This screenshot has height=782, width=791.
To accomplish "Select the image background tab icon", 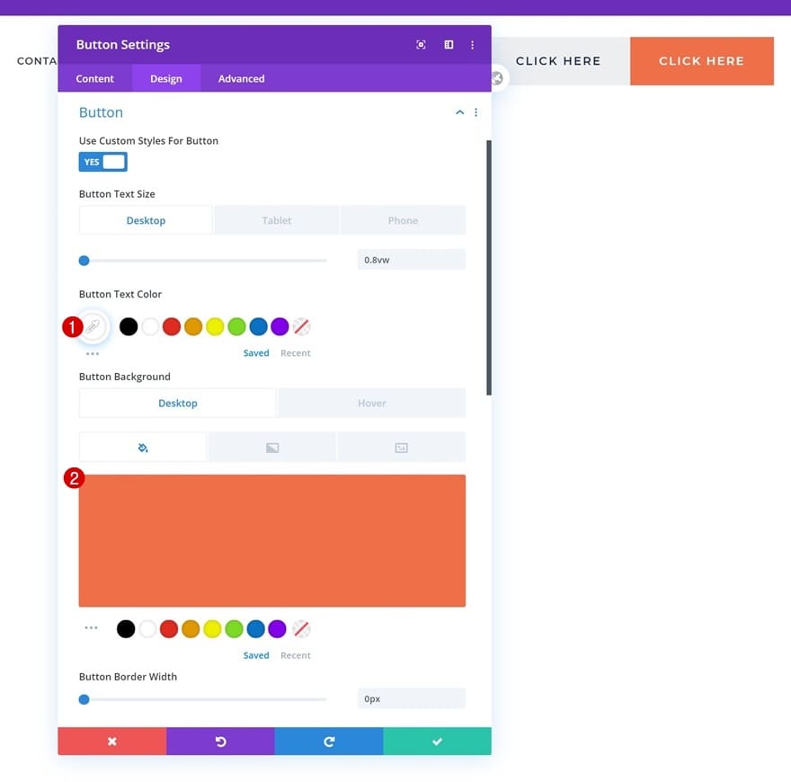I will click(402, 448).
